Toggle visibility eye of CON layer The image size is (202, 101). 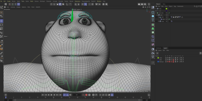point(168,58)
